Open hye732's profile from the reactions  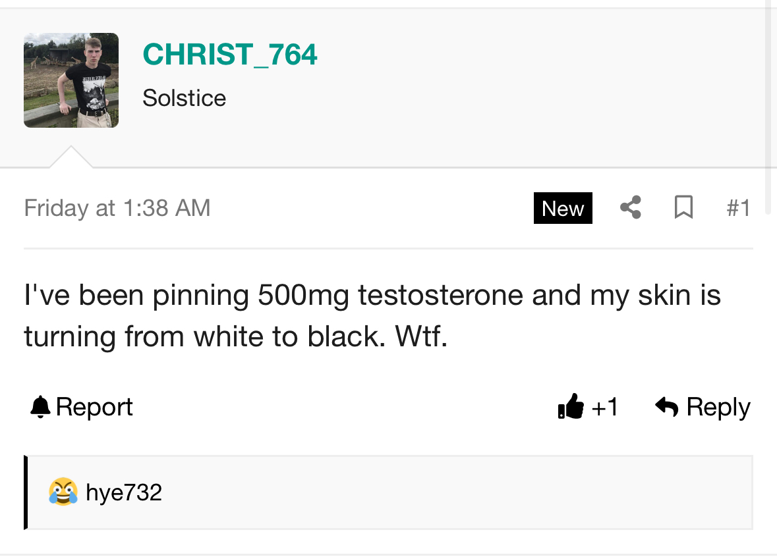coord(124,492)
